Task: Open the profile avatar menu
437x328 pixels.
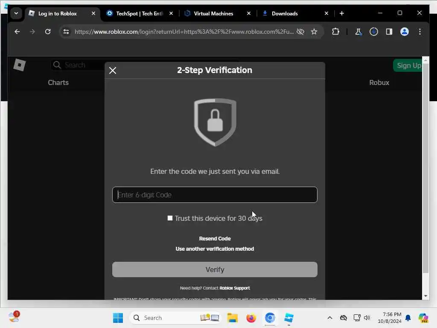Action: click(x=405, y=32)
